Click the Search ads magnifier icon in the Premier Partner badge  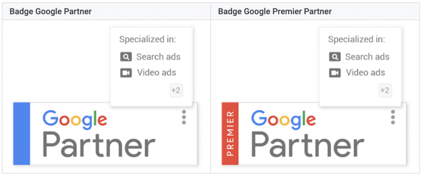click(335, 57)
